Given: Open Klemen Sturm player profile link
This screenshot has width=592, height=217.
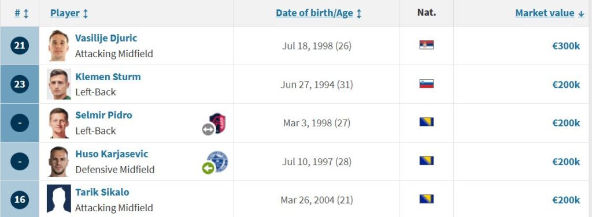Looking at the screenshot, I should pos(108,77).
